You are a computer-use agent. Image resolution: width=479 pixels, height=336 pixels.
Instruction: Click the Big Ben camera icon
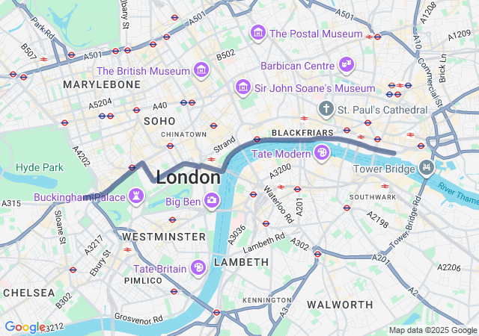click(212, 201)
